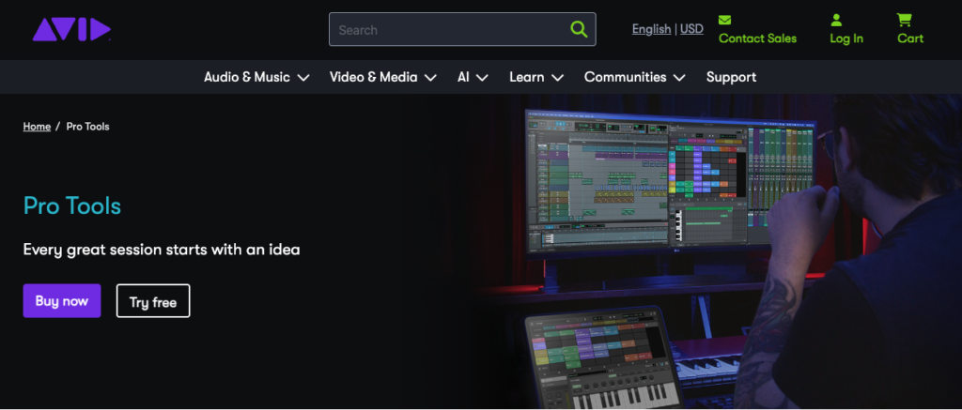Screen dimensions: 962x410
Task: Click the shopping cart icon
Action: [904, 21]
